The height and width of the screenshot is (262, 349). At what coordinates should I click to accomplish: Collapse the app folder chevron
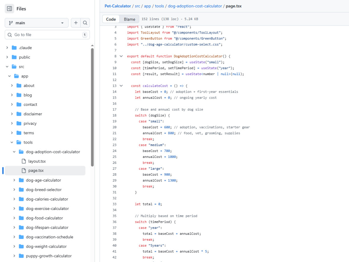9,76
